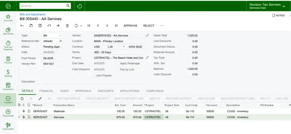Open Time and Expenses workspace

(8, 45)
